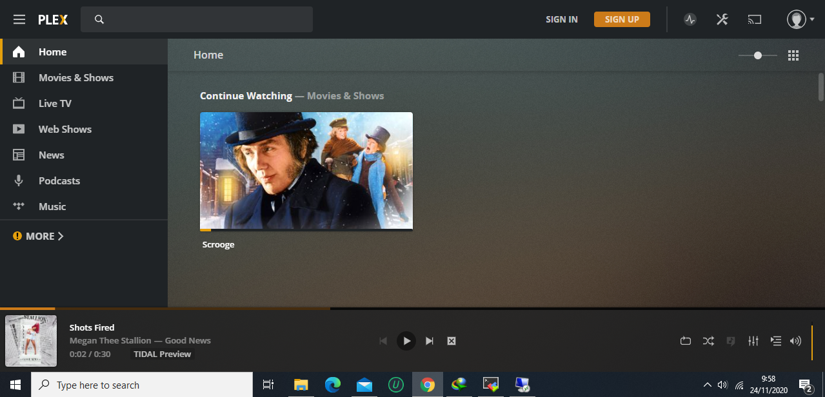This screenshot has width=825, height=397.
Task: Open the Activity icon
Action: pos(690,19)
